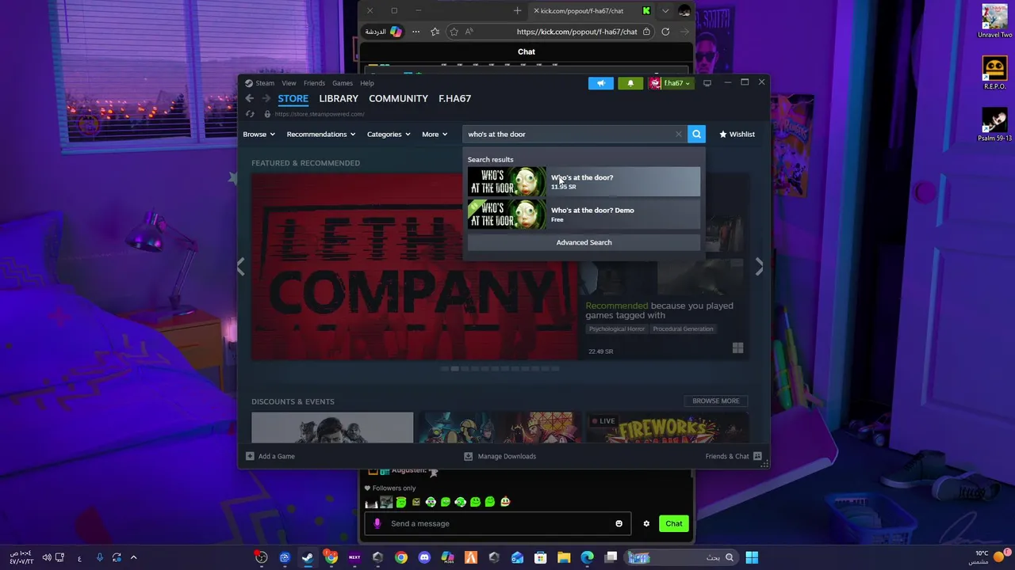
Task: Refresh the Edge browser page
Action: [665, 32]
